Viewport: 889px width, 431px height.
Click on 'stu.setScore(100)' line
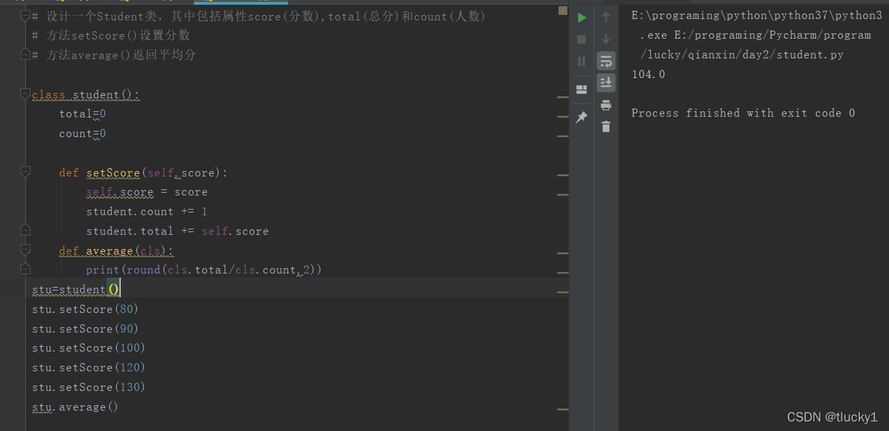89,348
